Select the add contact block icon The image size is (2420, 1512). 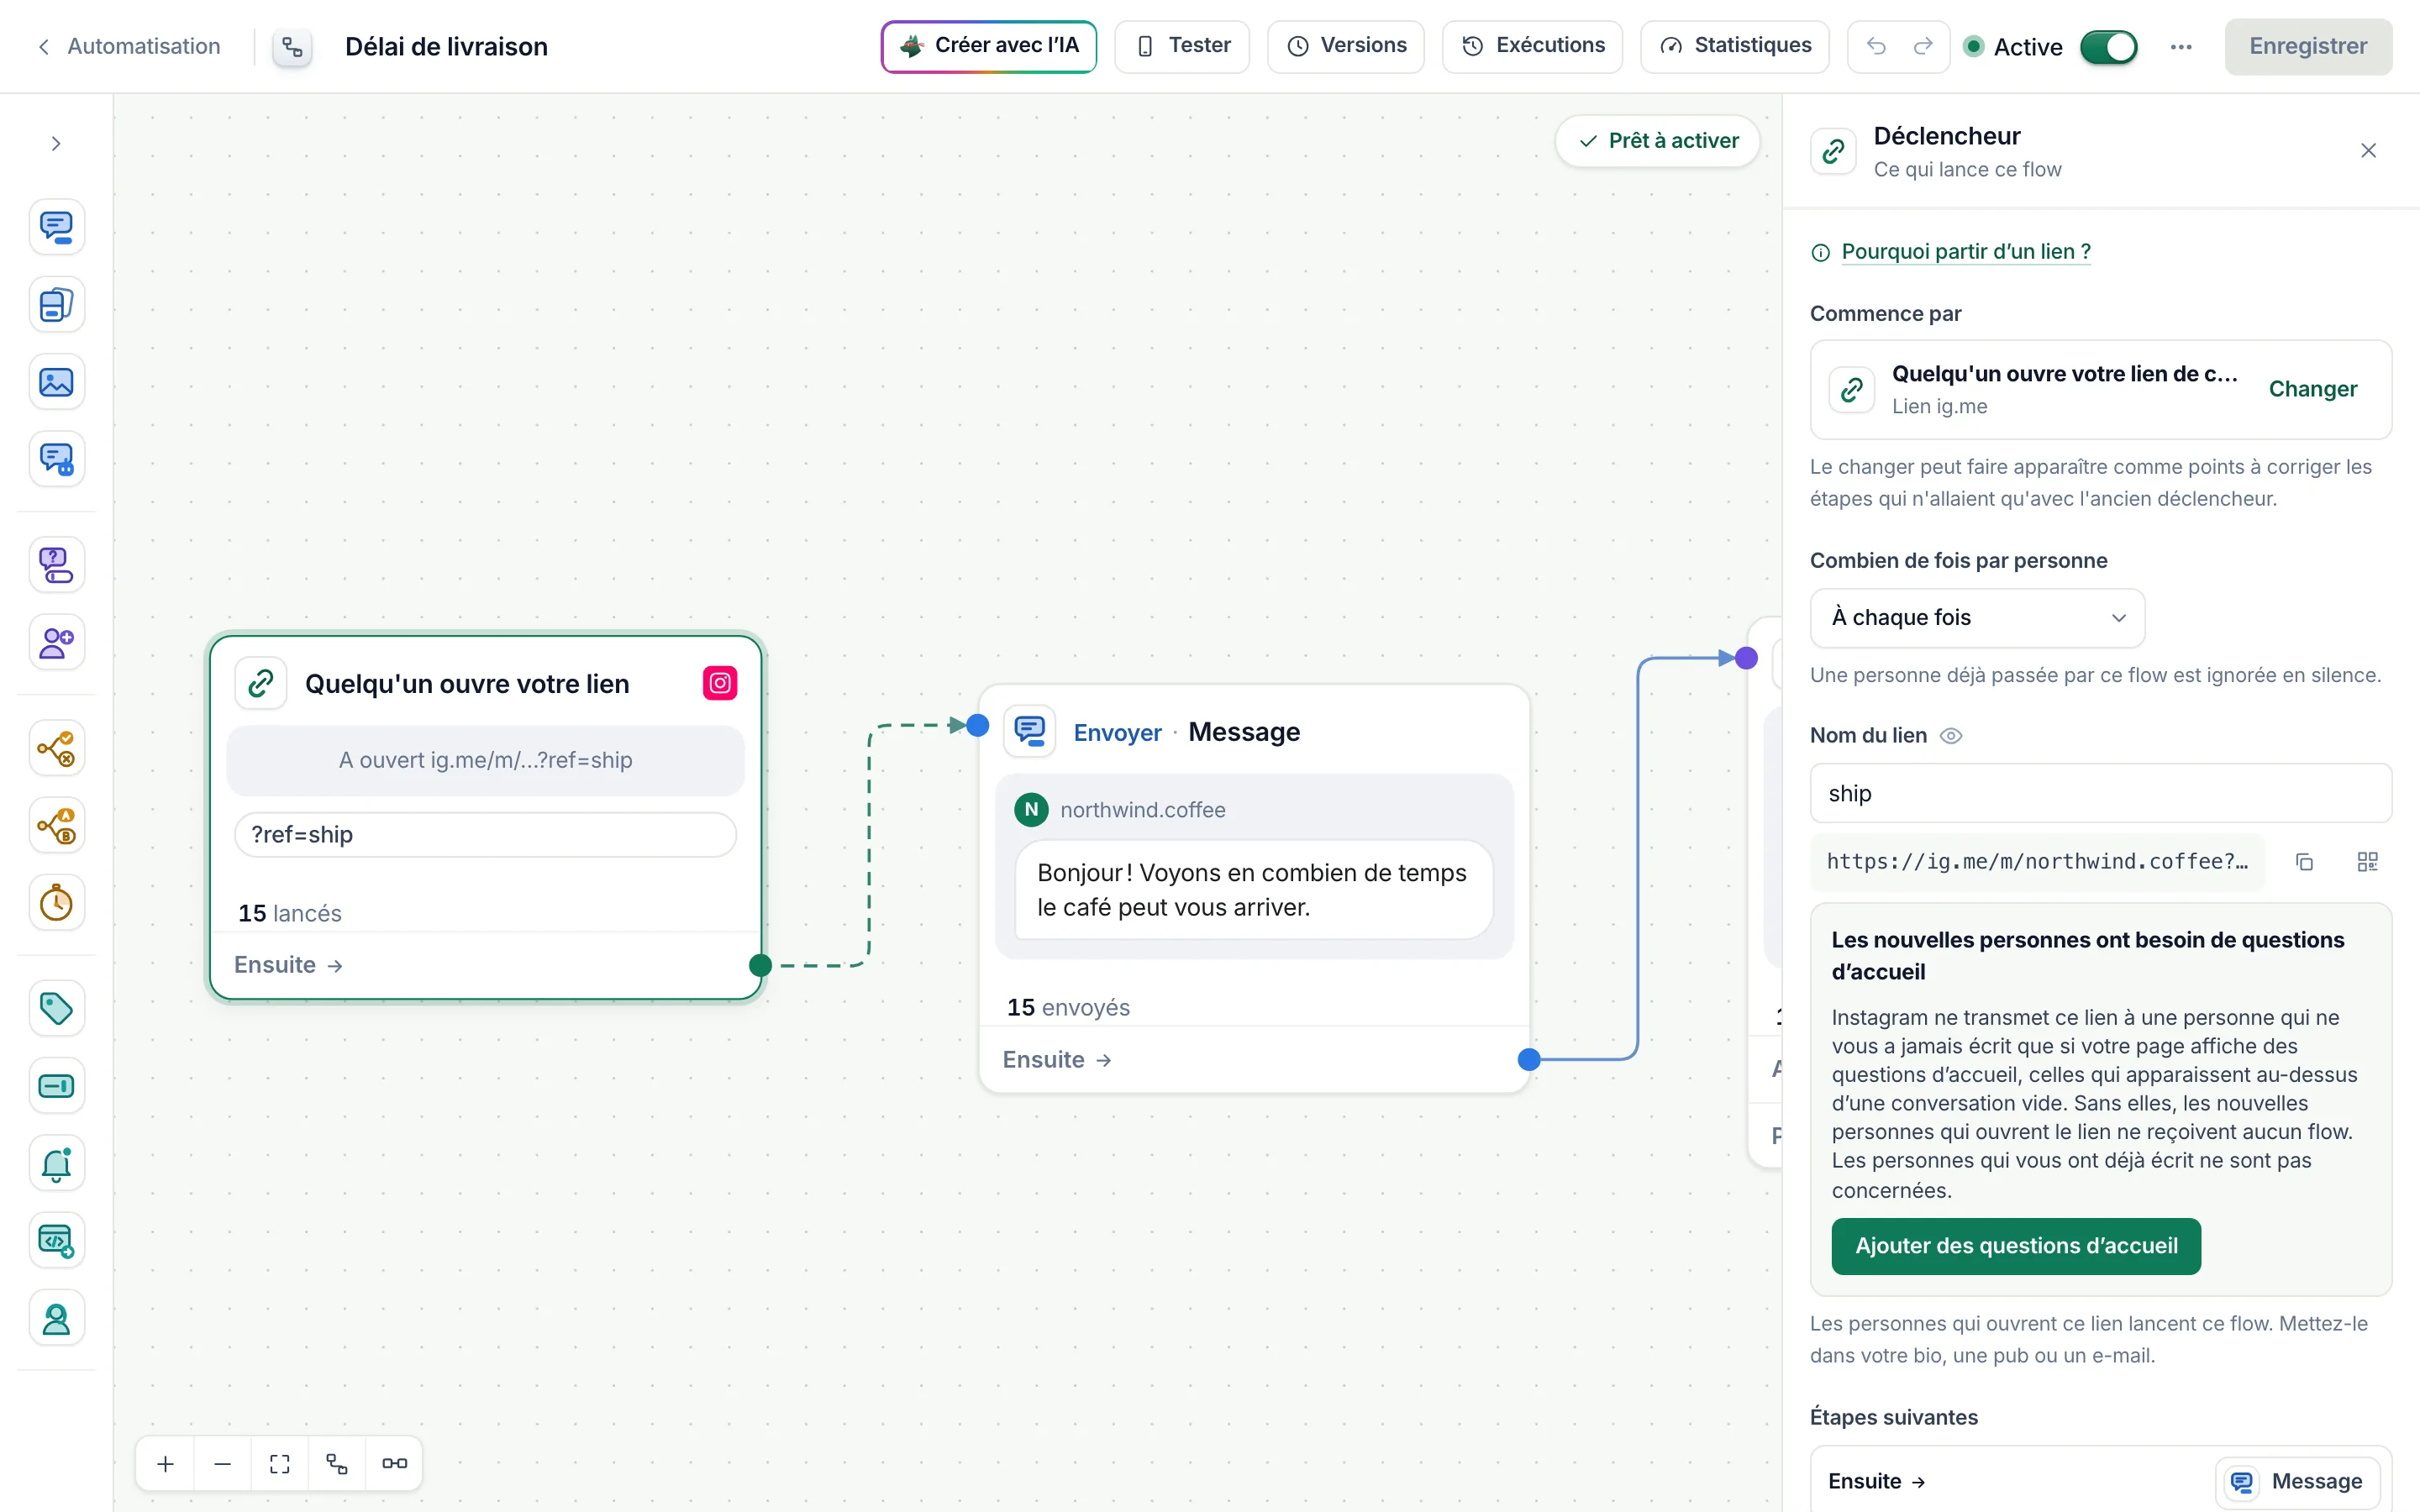click(56, 642)
